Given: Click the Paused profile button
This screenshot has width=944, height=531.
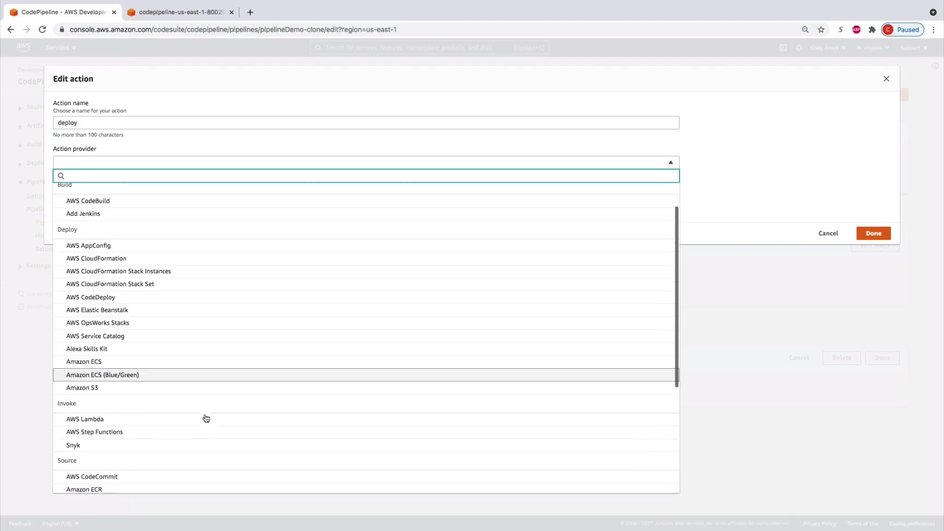Looking at the screenshot, I should 902,29.
